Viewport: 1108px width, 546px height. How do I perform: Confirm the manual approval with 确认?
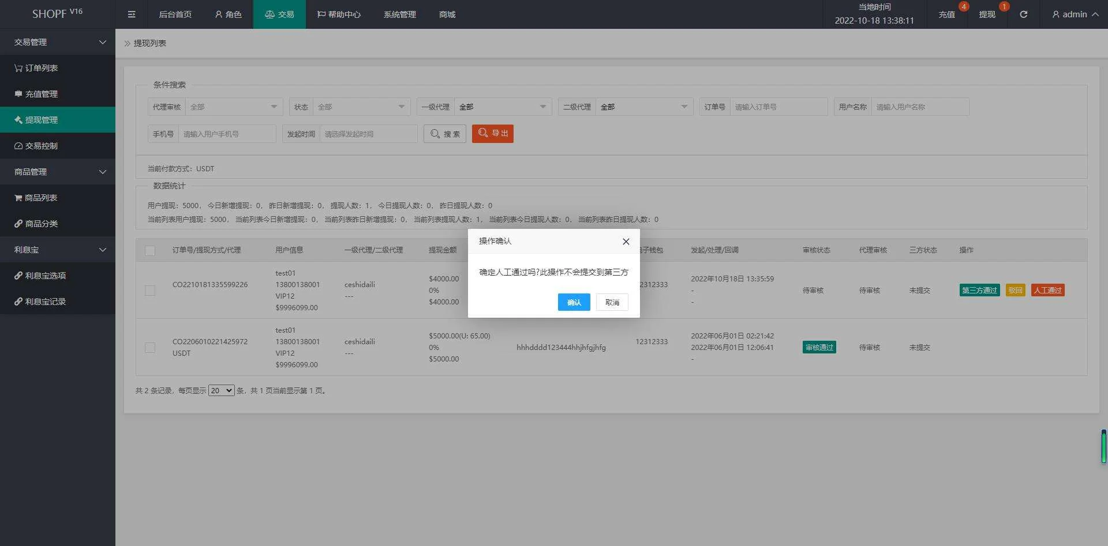[x=574, y=302]
